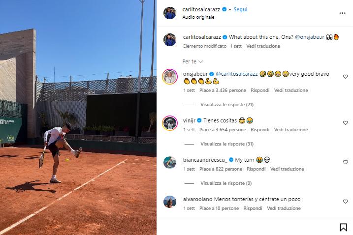Open biancaandreescu_'s profile avatar
The width and height of the screenshot is (353, 235).
[x=170, y=162]
